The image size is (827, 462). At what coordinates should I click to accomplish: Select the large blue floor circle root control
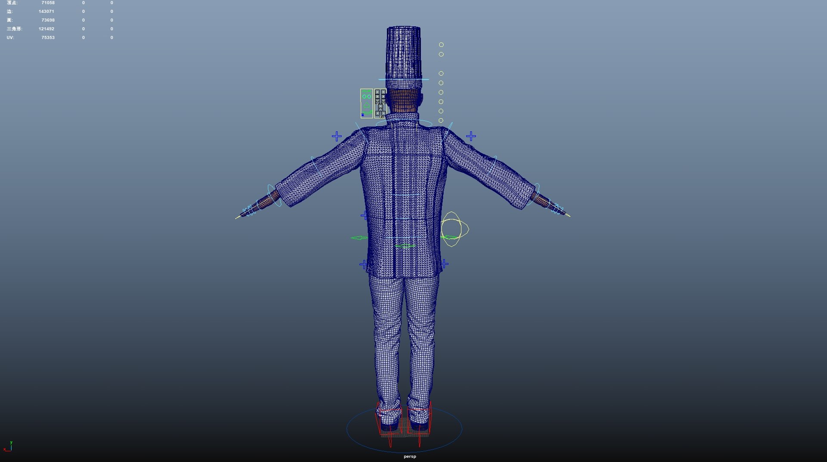404,428
